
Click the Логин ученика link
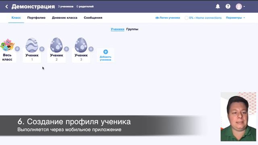[168, 18]
